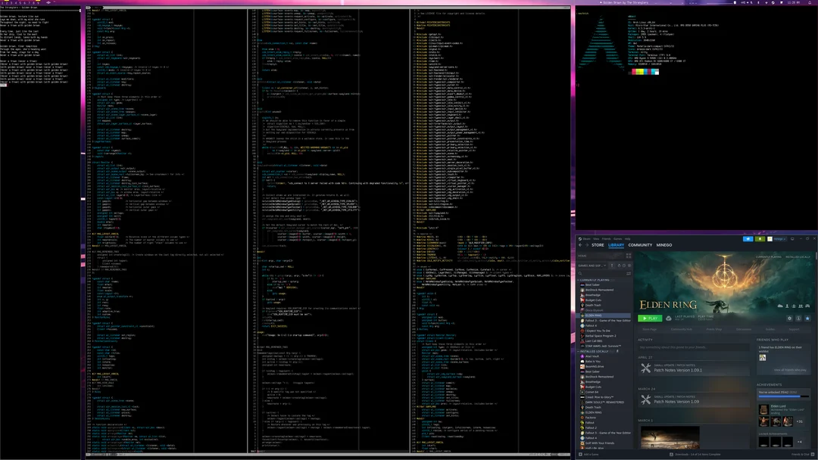Switch to the STORE tab

pos(598,245)
